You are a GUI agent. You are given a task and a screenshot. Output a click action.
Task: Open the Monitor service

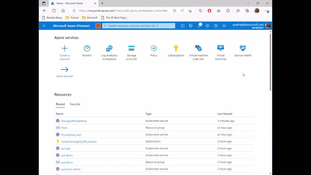pos(87,48)
